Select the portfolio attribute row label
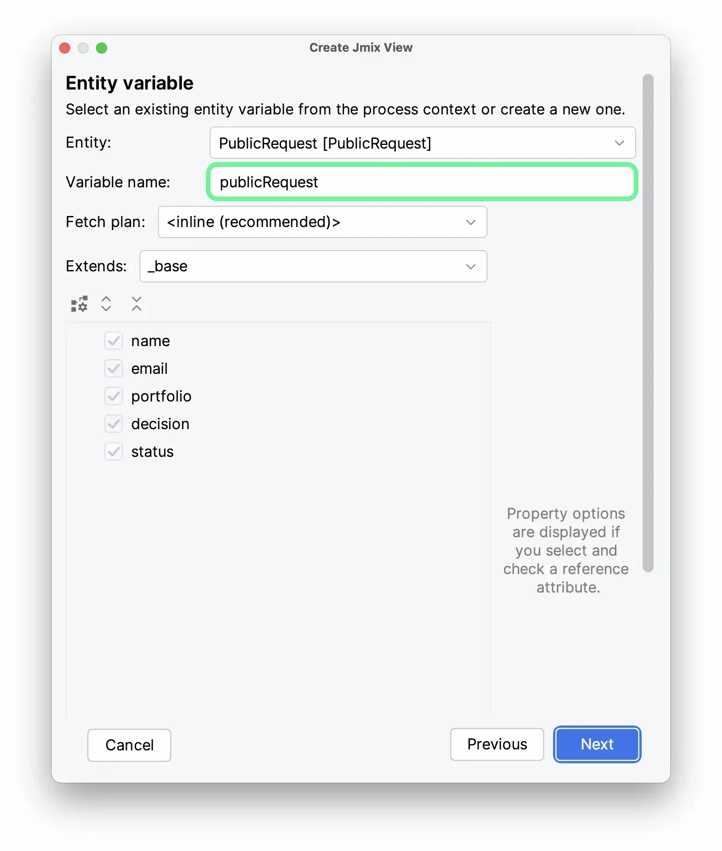This screenshot has width=722, height=851. [x=161, y=396]
